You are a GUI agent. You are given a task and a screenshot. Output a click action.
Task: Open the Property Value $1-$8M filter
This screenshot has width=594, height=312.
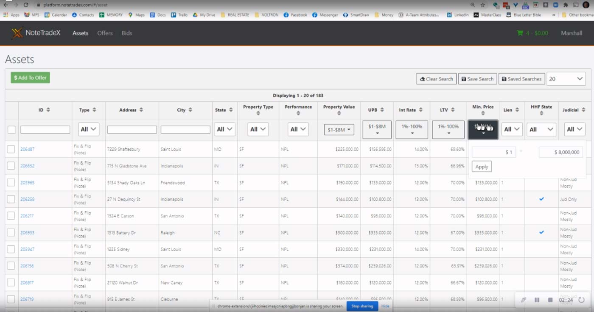[339, 130]
